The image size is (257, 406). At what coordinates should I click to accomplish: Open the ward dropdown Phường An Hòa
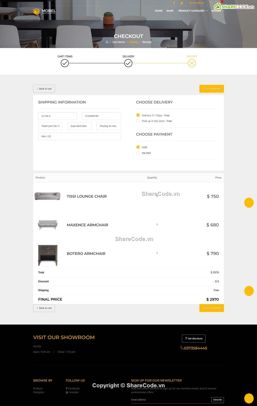click(x=109, y=126)
